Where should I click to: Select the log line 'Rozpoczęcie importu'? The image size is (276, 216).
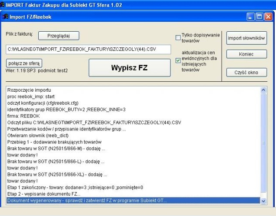[x=133, y=90]
